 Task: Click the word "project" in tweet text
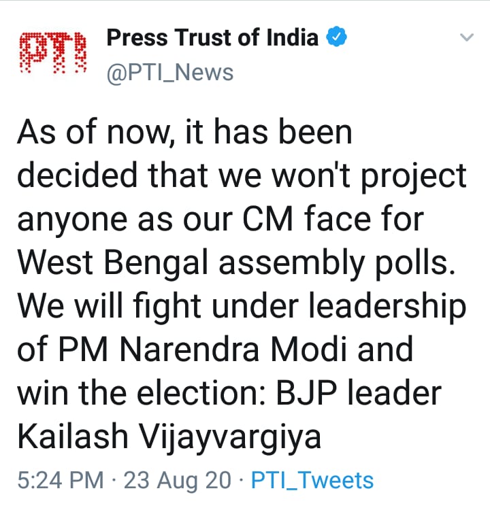(416, 176)
